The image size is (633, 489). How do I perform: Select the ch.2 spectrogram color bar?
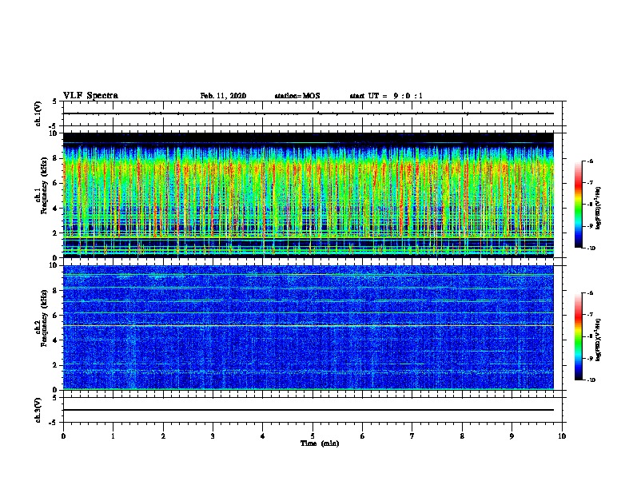point(578,336)
